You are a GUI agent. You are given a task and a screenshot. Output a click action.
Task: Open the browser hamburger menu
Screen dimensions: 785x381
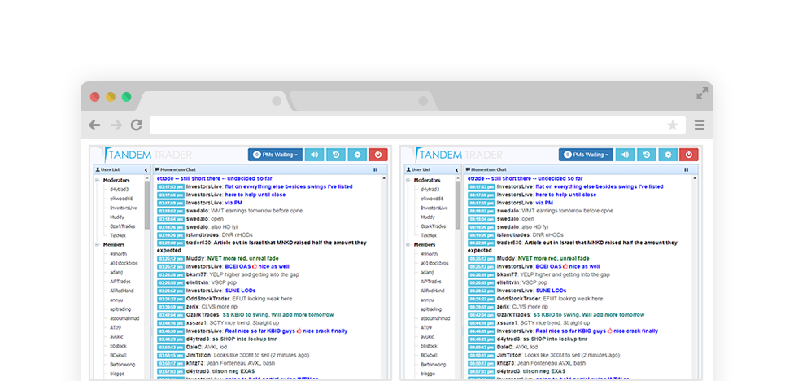(x=700, y=125)
